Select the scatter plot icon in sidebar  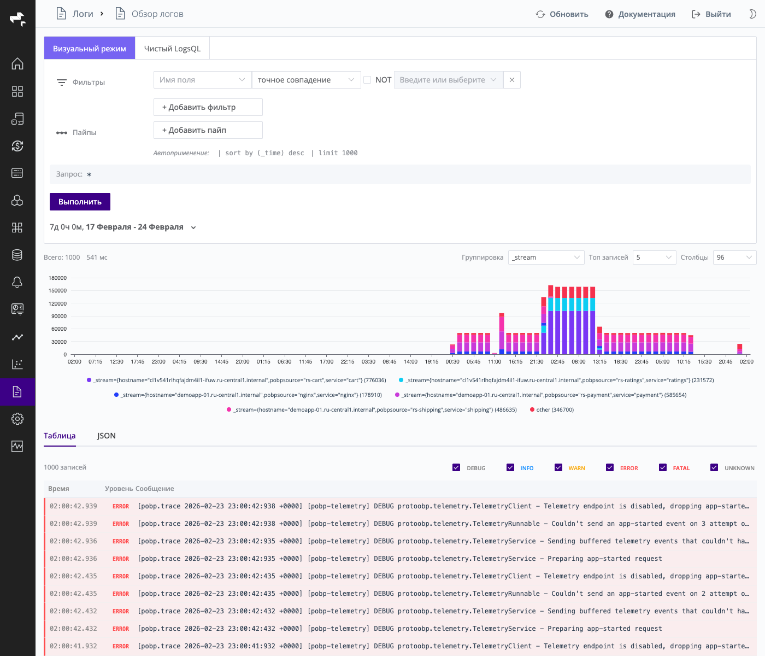[17, 364]
